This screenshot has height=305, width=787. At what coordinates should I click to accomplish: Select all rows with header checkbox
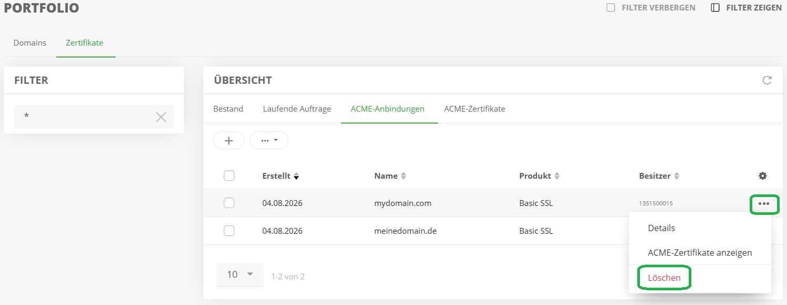pyautogui.click(x=229, y=176)
